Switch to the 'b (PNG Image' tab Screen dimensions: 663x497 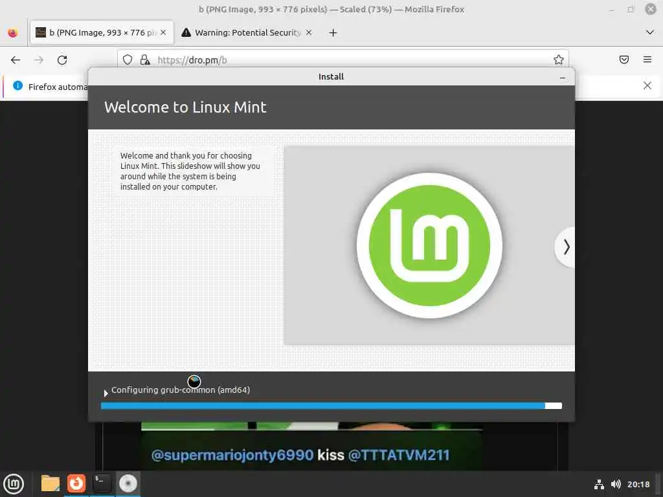tap(102, 32)
